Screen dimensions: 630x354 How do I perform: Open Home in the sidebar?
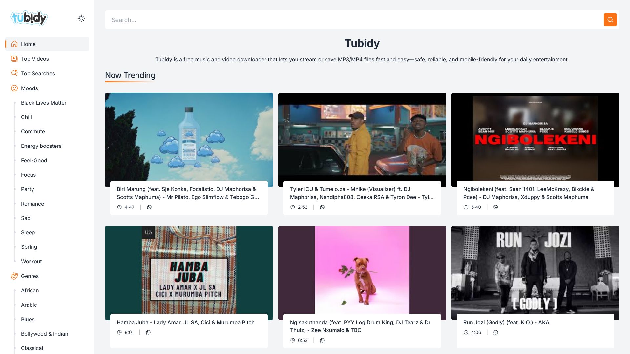47,44
